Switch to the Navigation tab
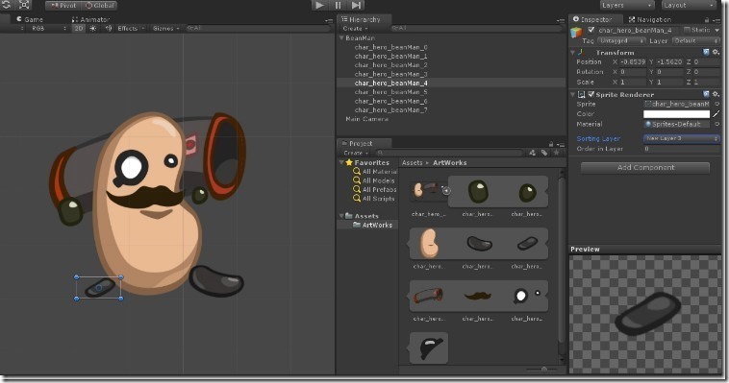729x383 pixels. [649, 19]
